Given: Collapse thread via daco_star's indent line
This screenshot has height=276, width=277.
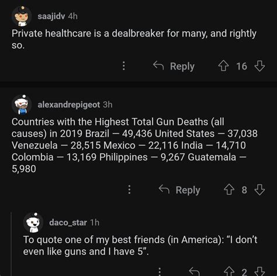Looking at the screenshot, I should click(x=12, y=244).
